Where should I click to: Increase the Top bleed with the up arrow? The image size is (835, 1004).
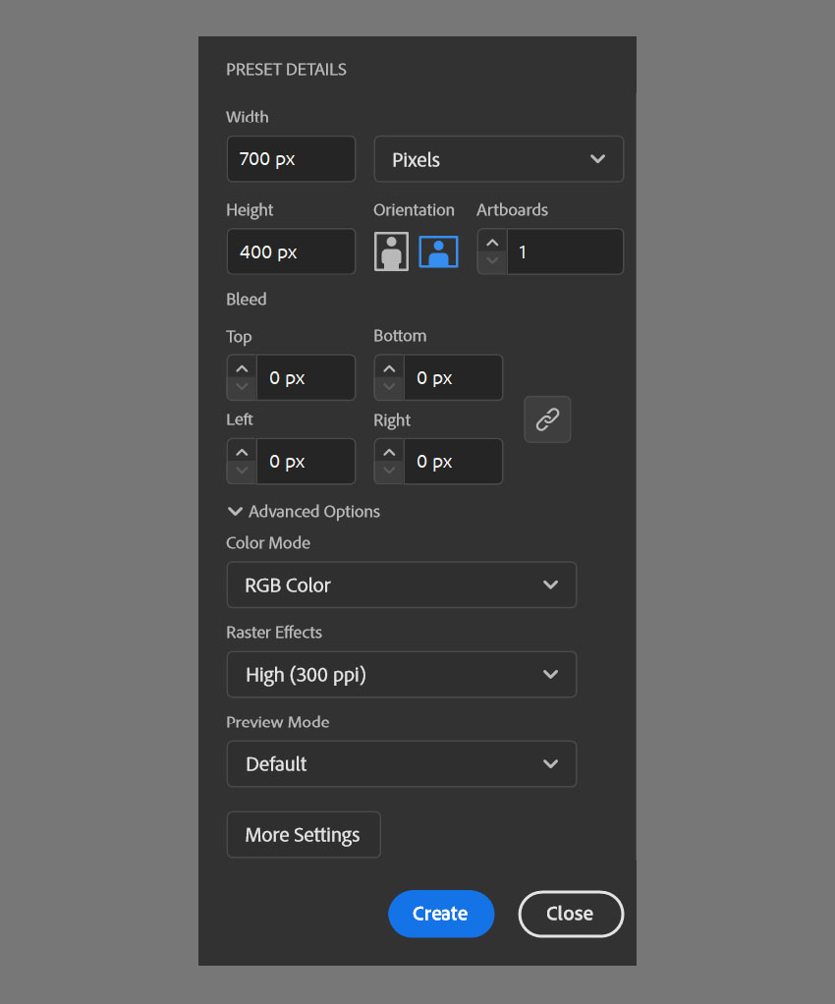pyautogui.click(x=241, y=367)
